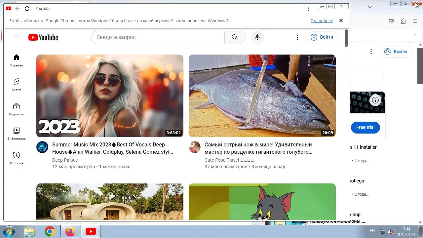
Task: Click the search magnifier button
Action: pyautogui.click(x=235, y=37)
